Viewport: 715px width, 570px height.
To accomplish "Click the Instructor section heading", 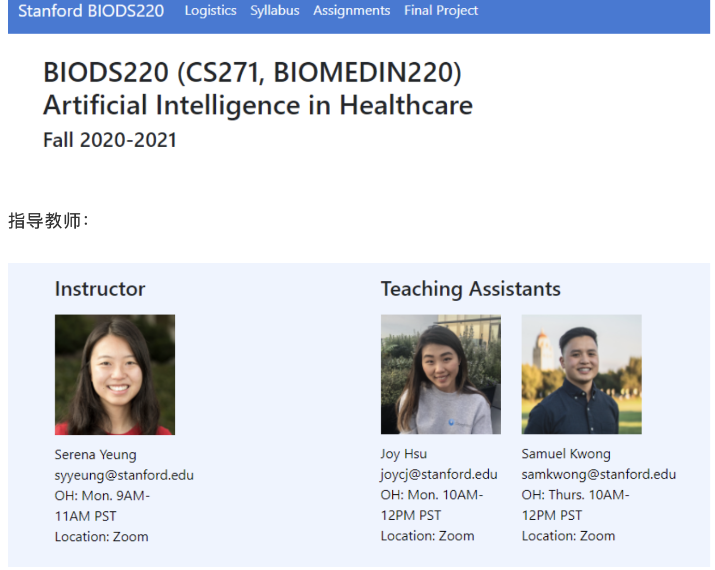I will (x=100, y=289).
